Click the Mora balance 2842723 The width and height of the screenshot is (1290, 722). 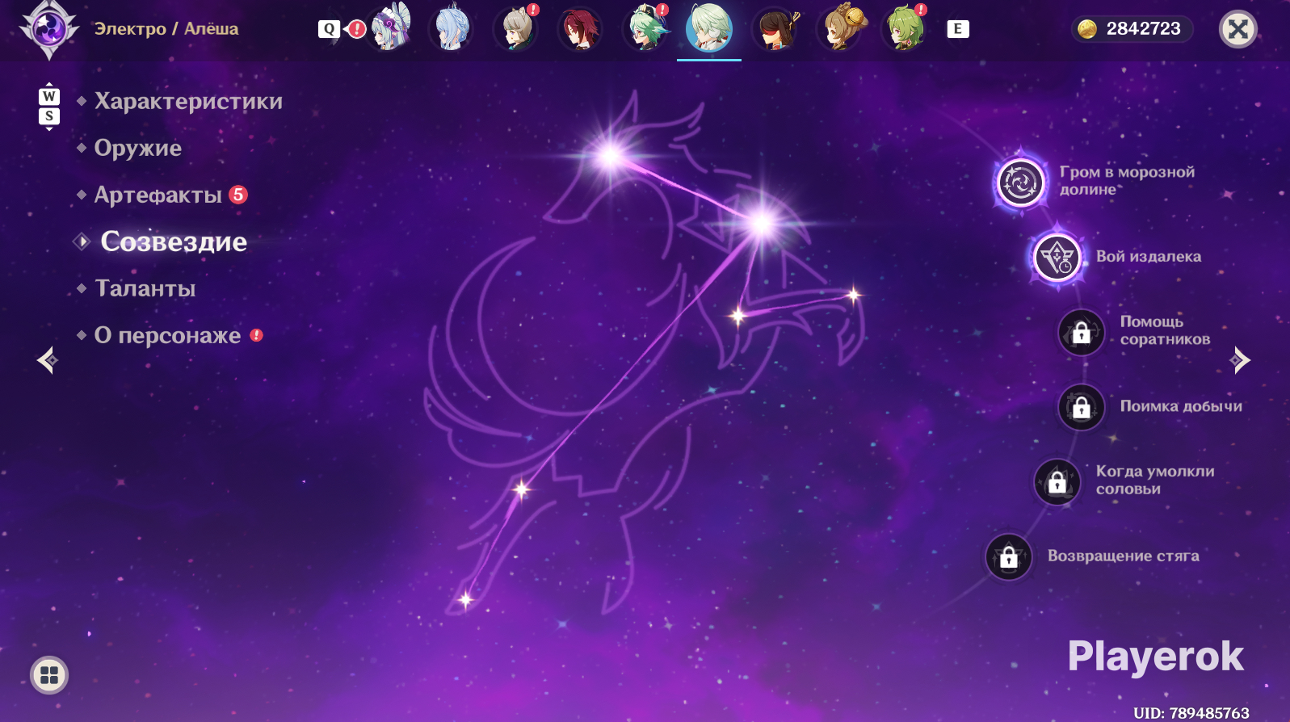1144,29
